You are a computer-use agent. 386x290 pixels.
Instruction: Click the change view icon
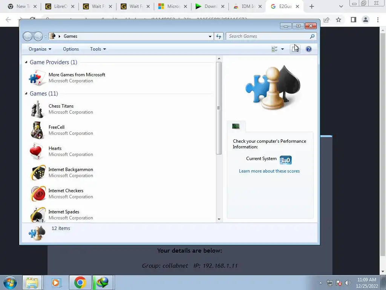click(274, 49)
